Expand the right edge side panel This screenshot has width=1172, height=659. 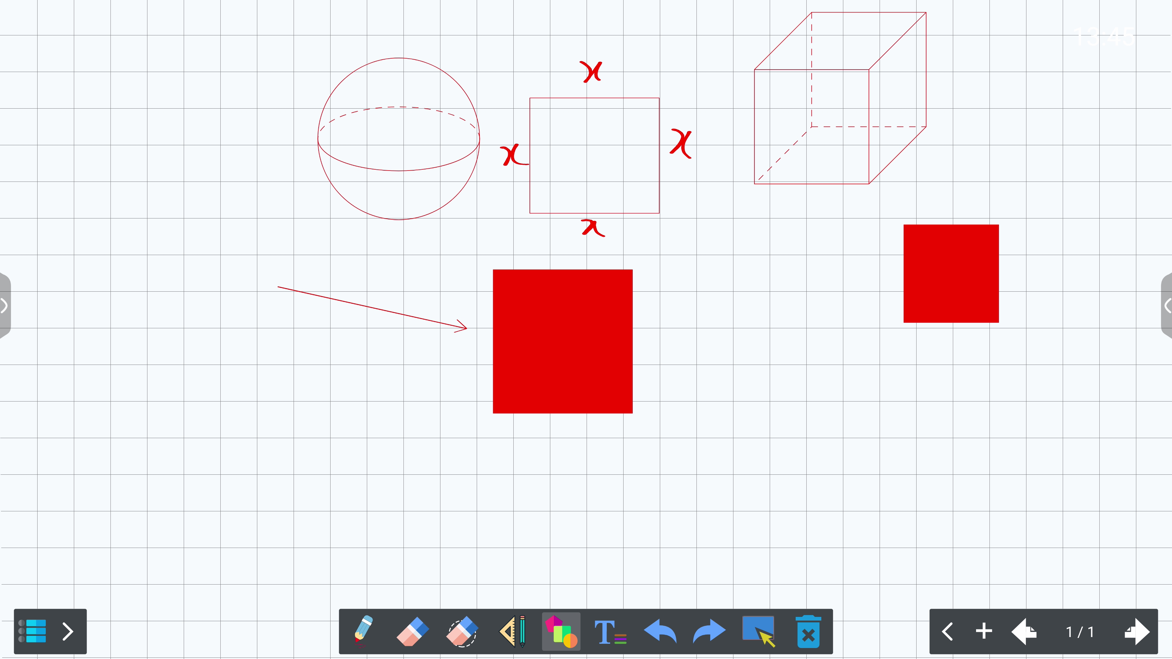(1167, 306)
